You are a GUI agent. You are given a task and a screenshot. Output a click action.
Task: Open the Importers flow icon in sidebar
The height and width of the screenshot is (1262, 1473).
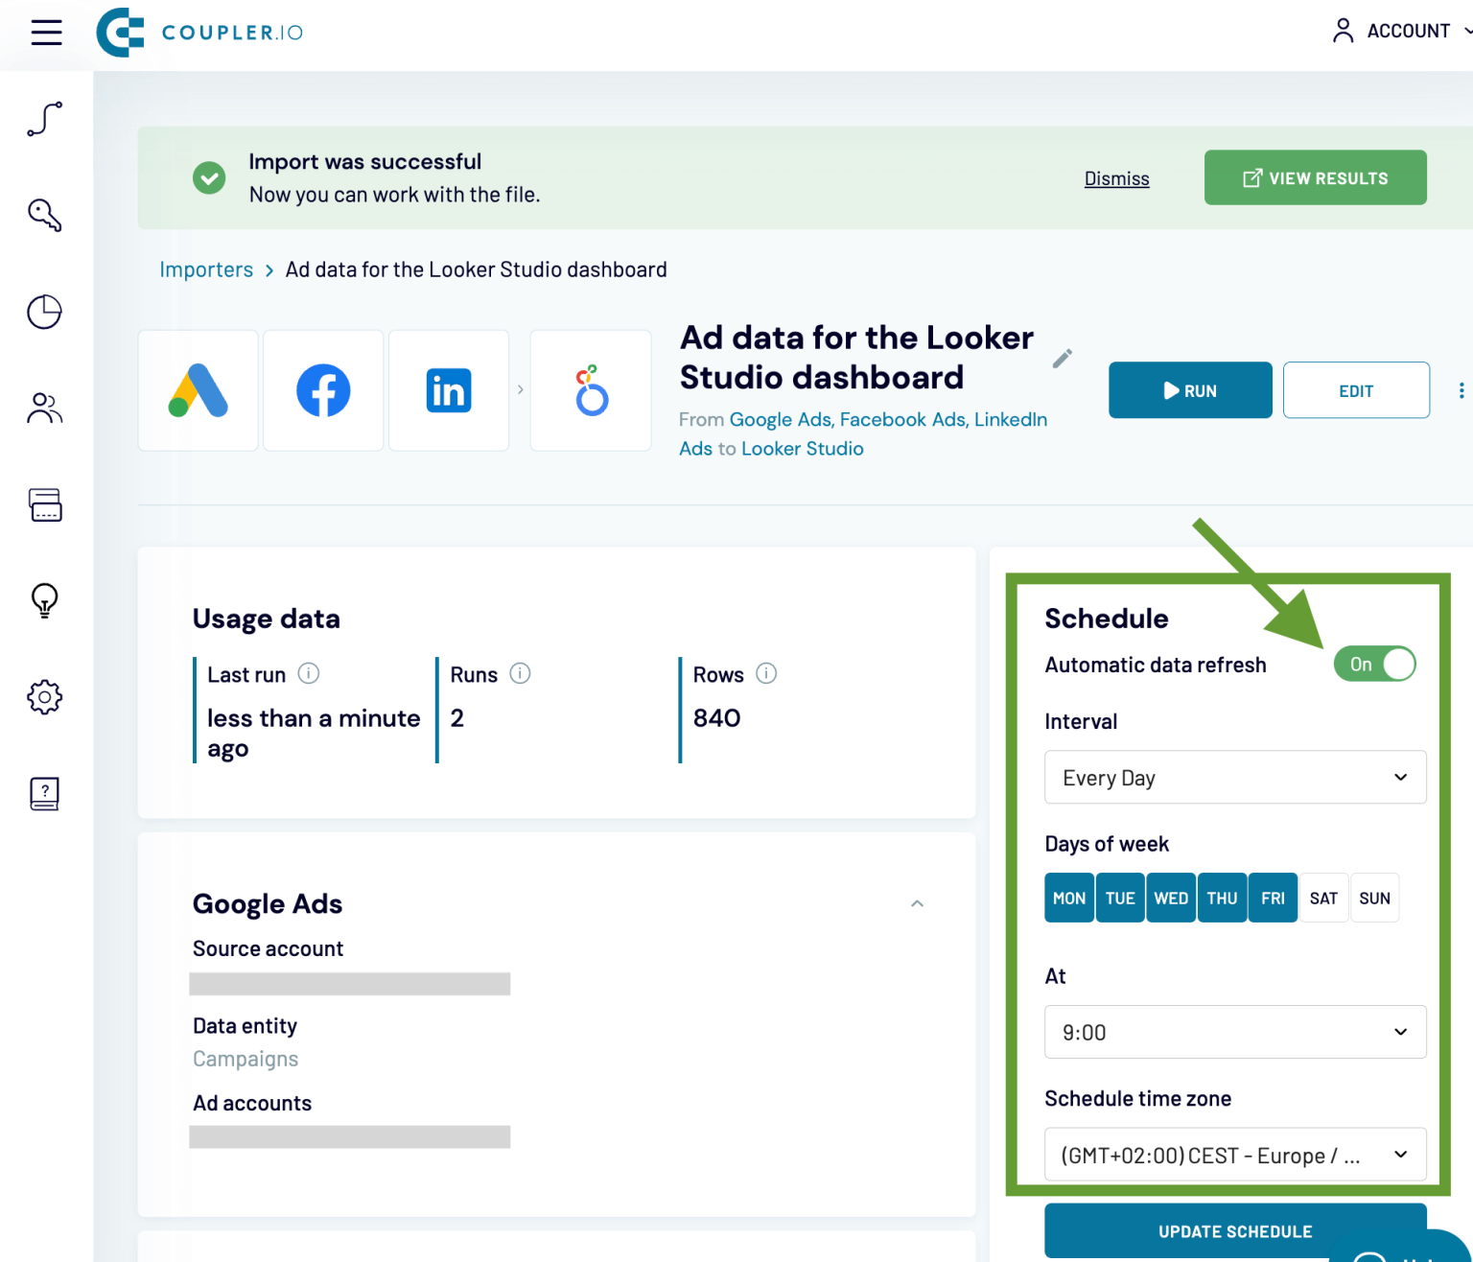pyautogui.click(x=44, y=119)
